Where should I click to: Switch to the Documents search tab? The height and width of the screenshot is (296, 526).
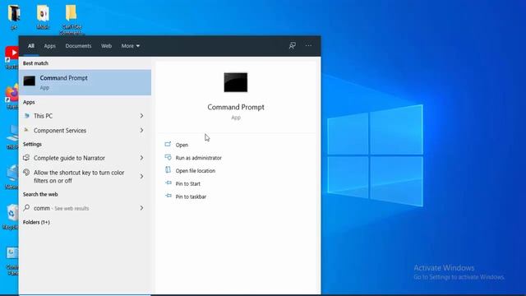click(78, 46)
